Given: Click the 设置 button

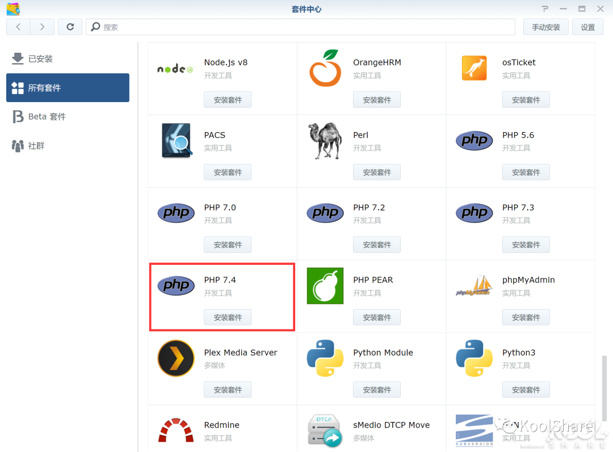Looking at the screenshot, I should pyautogui.click(x=587, y=27).
